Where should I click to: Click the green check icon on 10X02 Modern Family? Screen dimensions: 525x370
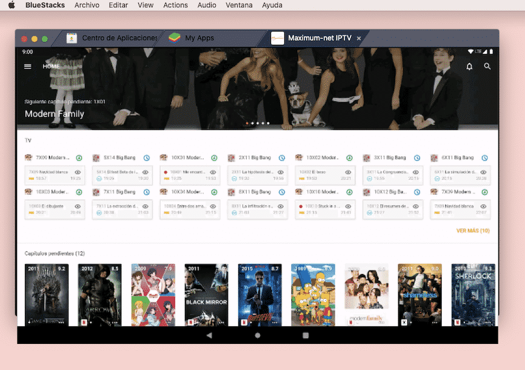[349, 156]
